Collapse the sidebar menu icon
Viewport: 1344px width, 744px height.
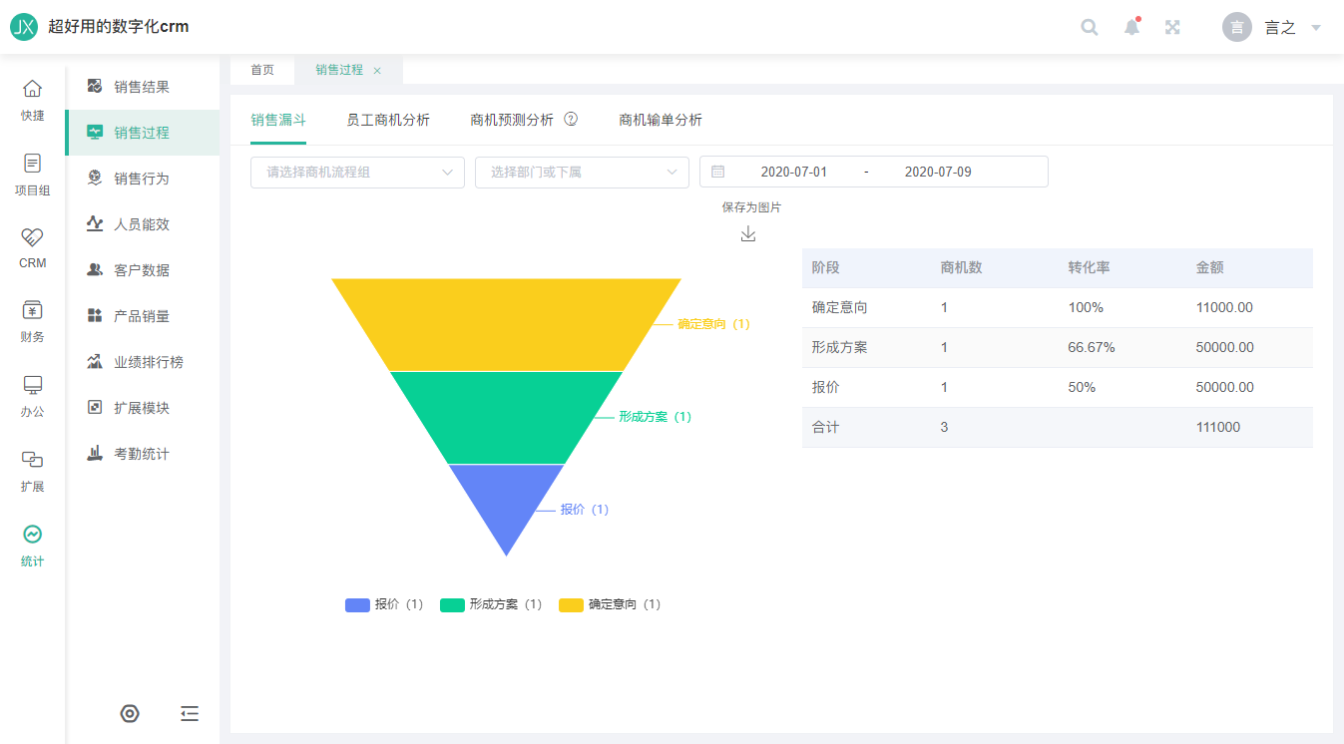190,713
